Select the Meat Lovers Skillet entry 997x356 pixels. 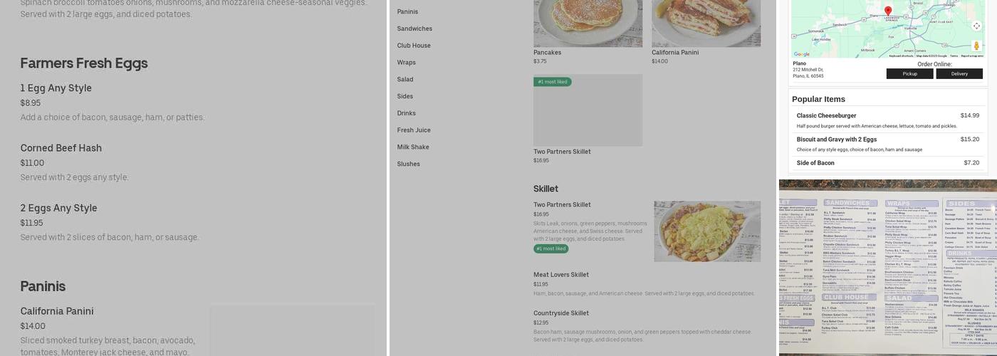point(561,275)
